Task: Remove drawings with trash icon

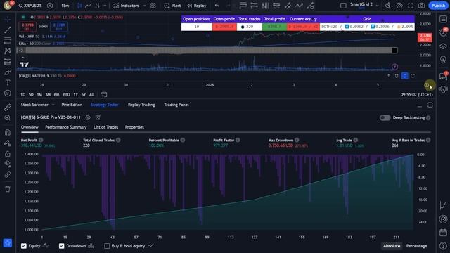Action: [8, 189]
